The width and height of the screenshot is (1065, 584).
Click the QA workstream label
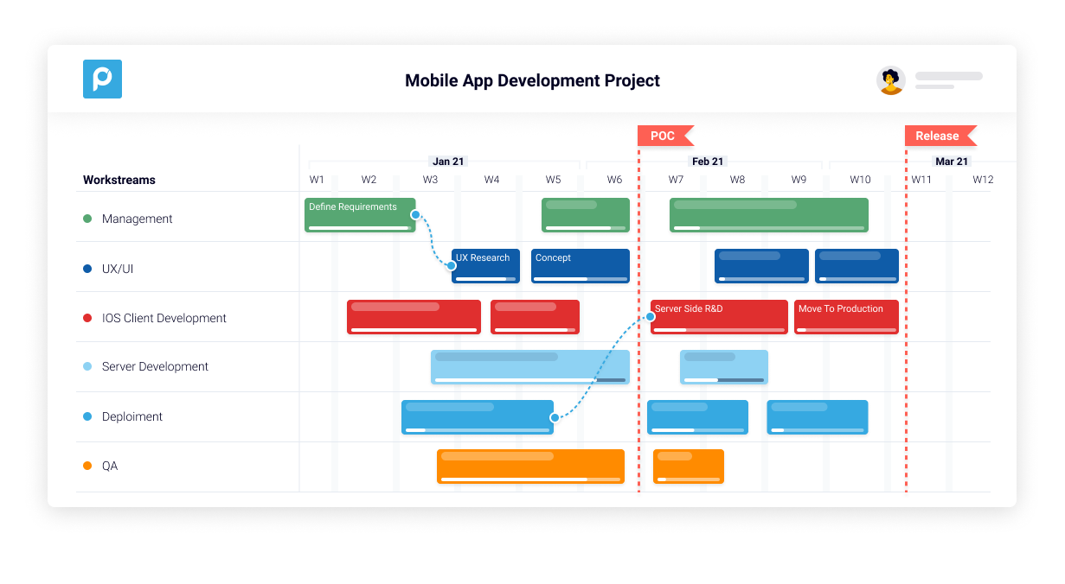coord(110,466)
